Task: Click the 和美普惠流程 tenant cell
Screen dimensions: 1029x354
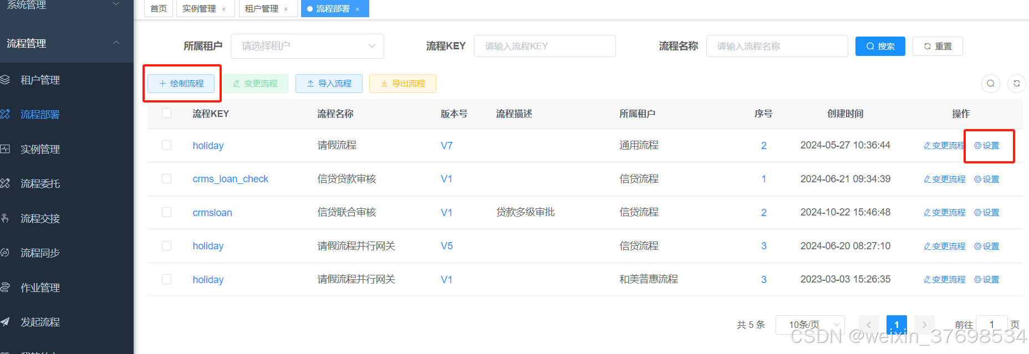Action: pyautogui.click(x=649, y=279)
